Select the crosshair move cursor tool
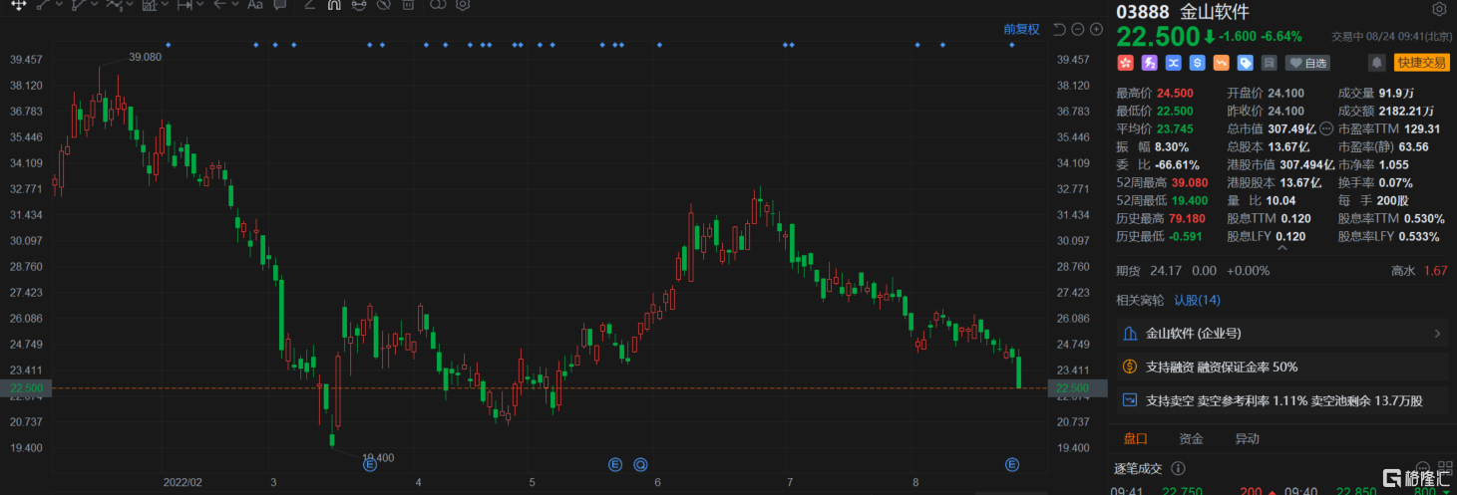Screen dimensions: 1457x495 point(19,5)
